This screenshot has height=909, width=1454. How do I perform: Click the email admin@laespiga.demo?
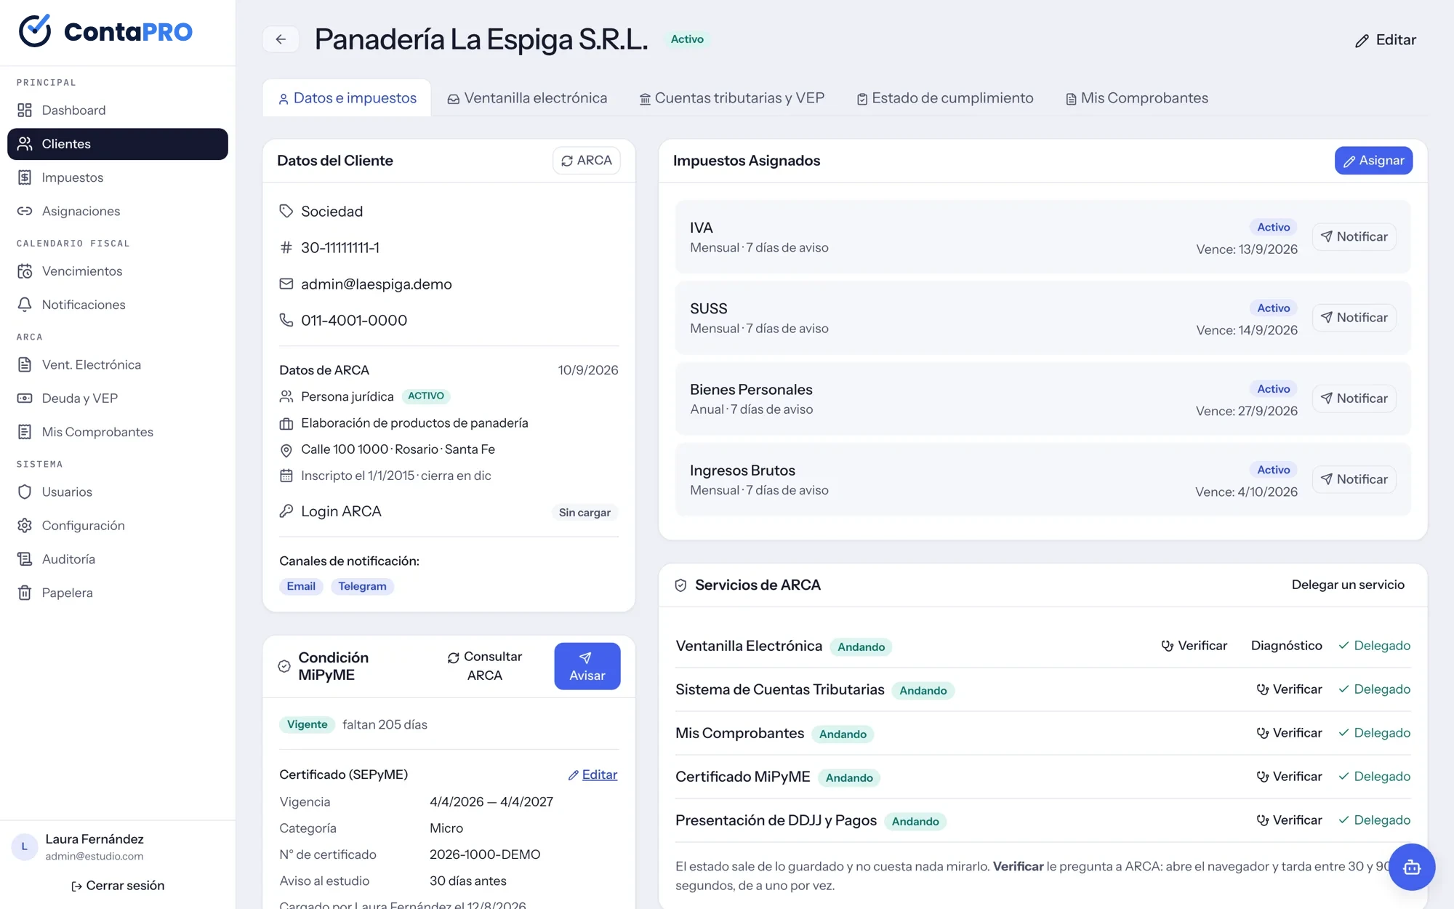coord(377,284)
